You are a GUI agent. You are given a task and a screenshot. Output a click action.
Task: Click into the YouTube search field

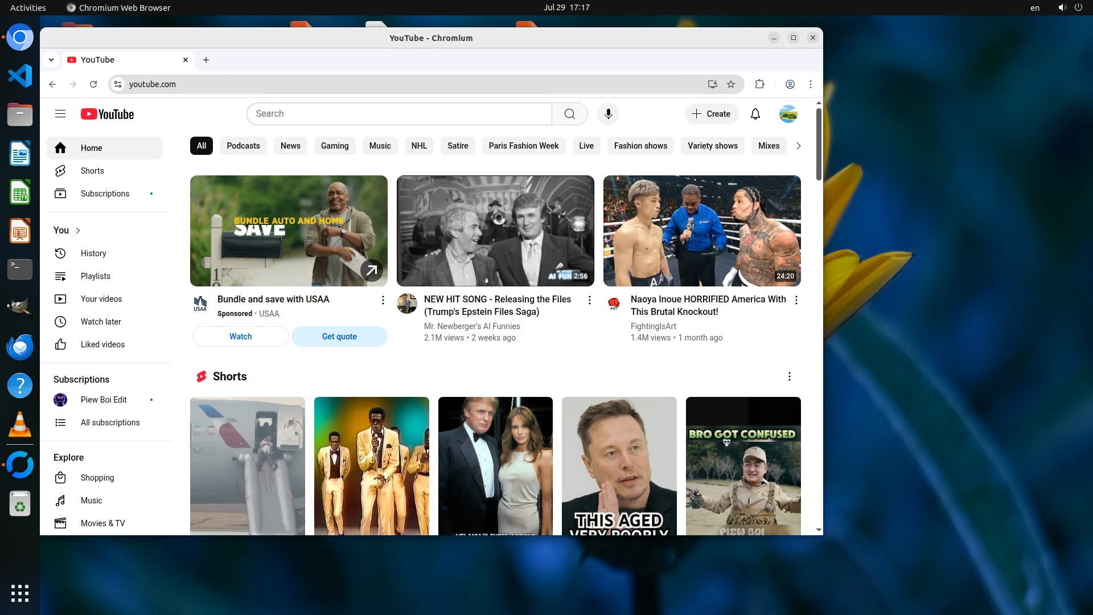(398, 114)
